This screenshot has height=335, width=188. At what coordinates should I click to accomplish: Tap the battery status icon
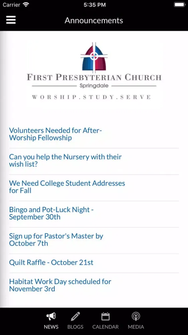pos(180,5)
